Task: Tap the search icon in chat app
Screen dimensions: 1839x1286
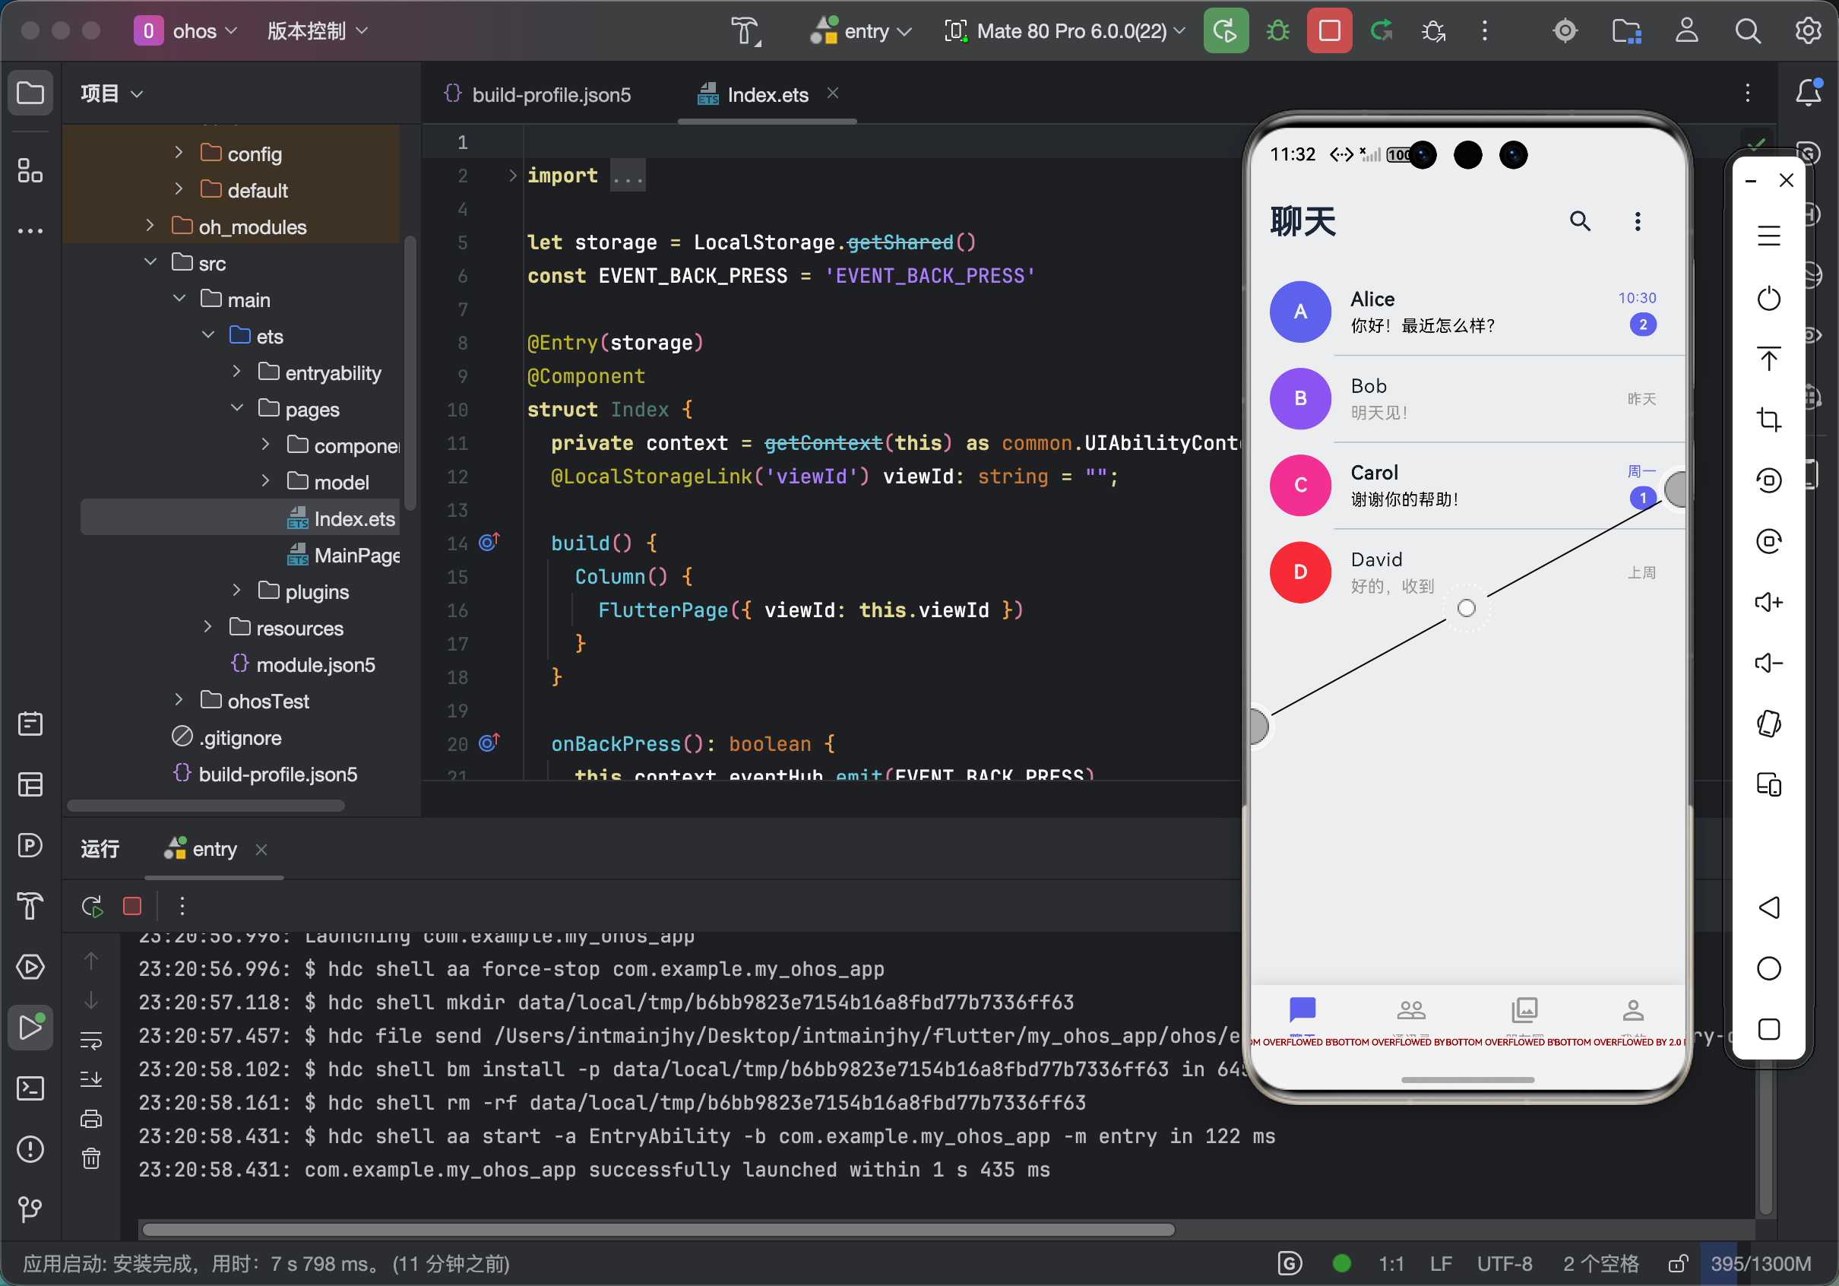Action: (1578, 221)
